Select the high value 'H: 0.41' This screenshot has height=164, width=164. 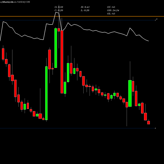pyautogui.click(x=85, y=7)
